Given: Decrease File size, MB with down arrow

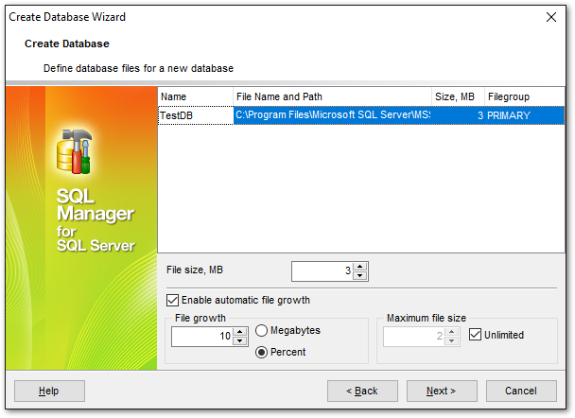Looking at the screenshot, I should (360, 276).
